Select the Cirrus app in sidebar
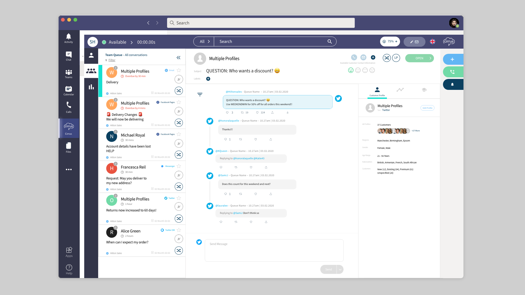Screen dimensions: 525x295 coord(69,129)
